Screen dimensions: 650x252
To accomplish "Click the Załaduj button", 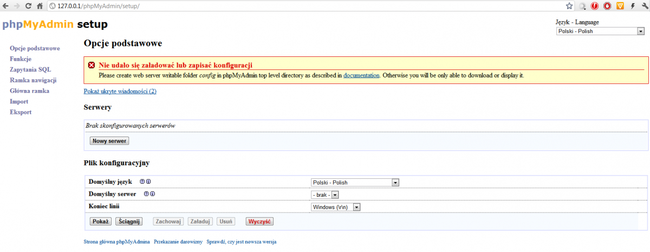I will pos(200,221).
